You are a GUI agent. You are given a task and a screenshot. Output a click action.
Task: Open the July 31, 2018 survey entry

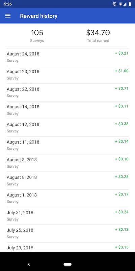point(67,216)
